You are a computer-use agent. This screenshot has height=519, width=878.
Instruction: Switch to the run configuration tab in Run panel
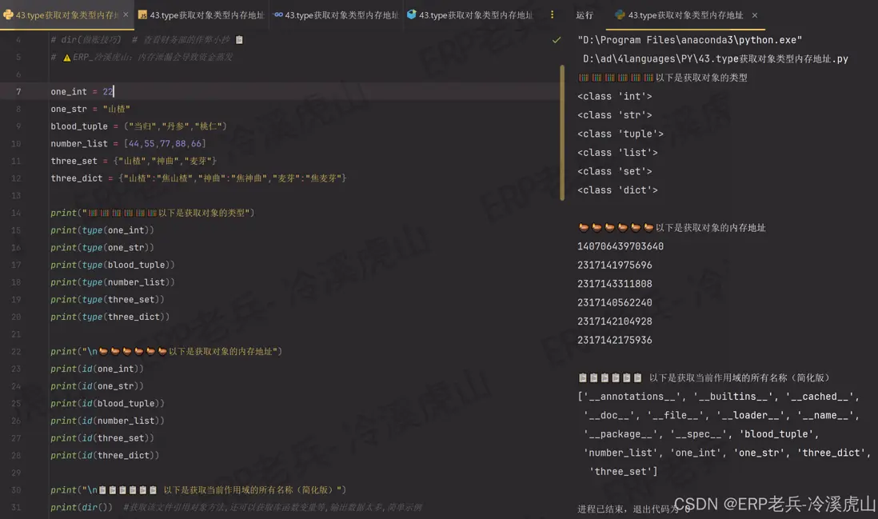[685, 15]
